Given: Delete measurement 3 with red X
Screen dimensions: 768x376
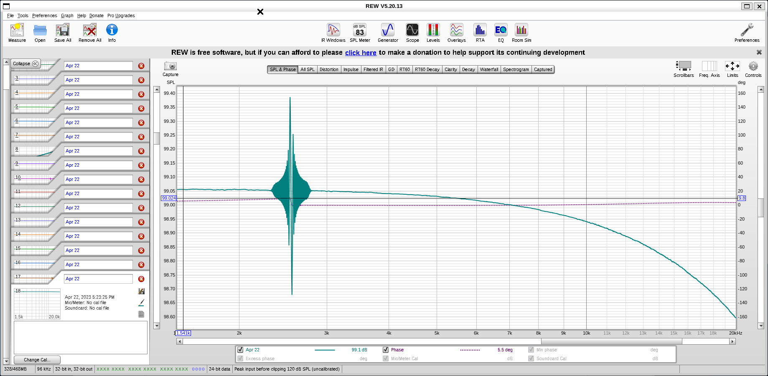Looking at the screenshot, I should click(x=141, y=80).
